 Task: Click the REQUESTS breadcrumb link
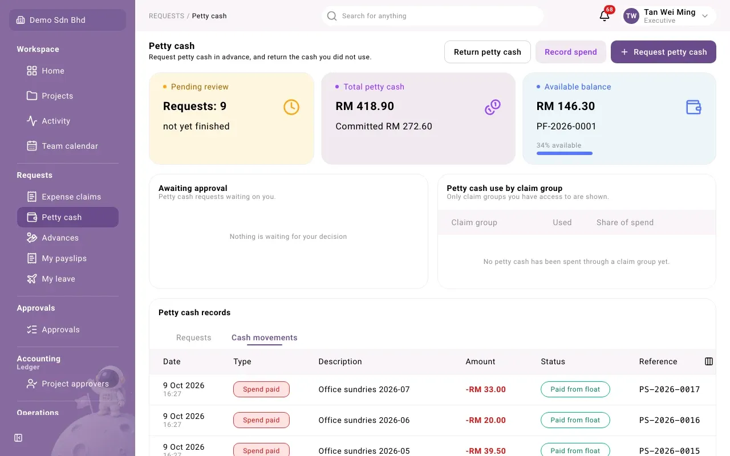click(167, 16)
